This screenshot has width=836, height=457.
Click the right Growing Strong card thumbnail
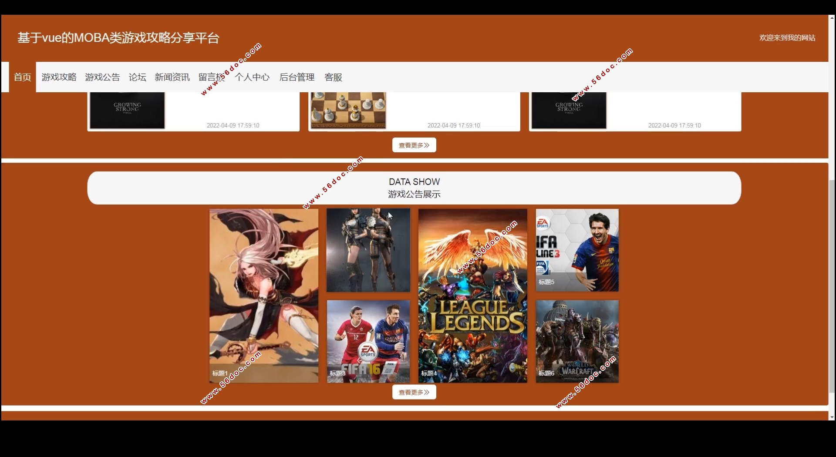[569, 111]
